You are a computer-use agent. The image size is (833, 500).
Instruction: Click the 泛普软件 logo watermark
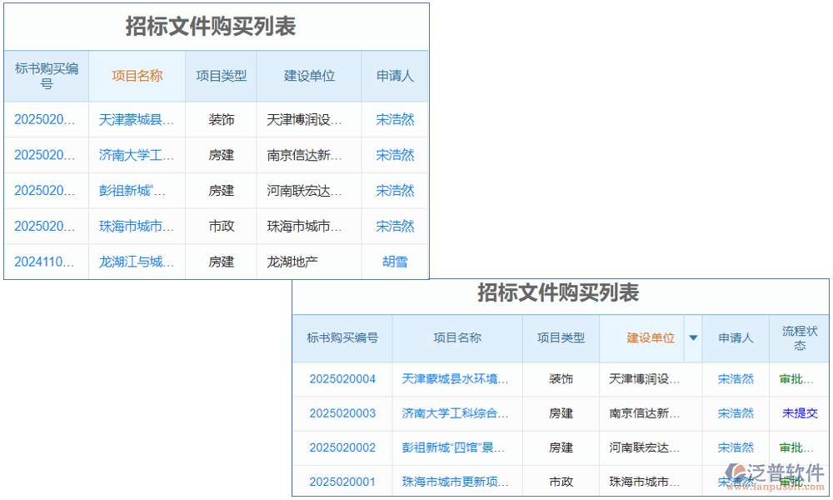click(770, 467)
